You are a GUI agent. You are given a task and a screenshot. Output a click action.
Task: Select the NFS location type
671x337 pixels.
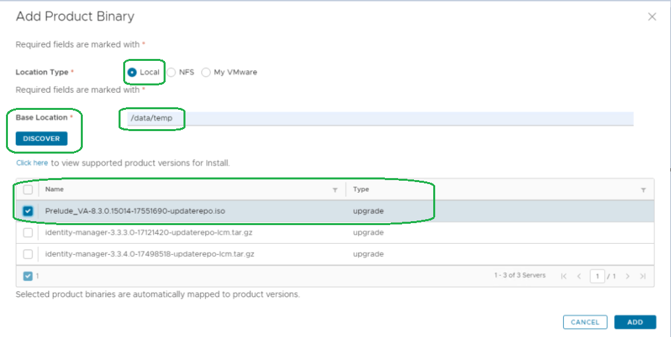[172, 72]
